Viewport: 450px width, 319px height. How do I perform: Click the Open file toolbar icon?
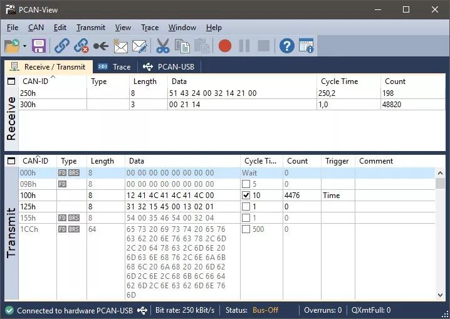(x=12, y=46)
